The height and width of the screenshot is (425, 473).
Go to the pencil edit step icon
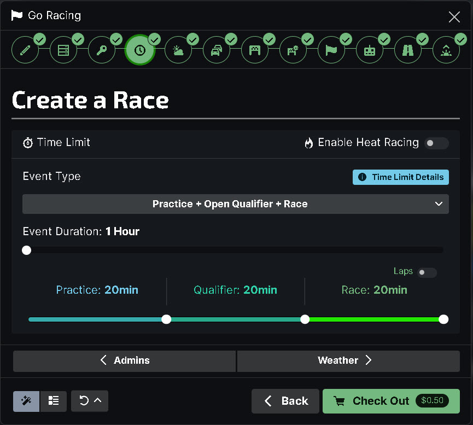click(x=25, y=50)
